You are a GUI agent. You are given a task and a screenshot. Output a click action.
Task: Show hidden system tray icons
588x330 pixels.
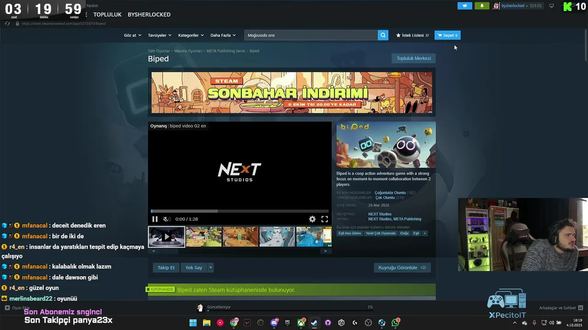(x=514, y=323)
